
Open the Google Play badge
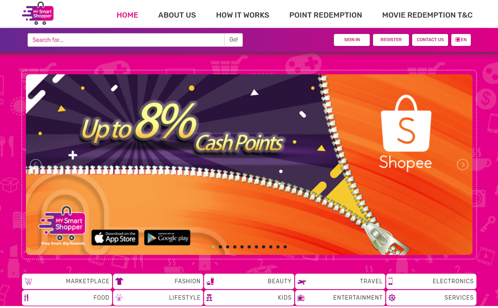[x=167, y=238]
